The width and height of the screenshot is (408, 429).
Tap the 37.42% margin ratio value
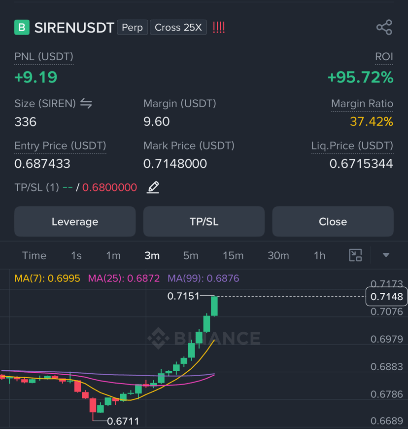[x=372, y=121]
